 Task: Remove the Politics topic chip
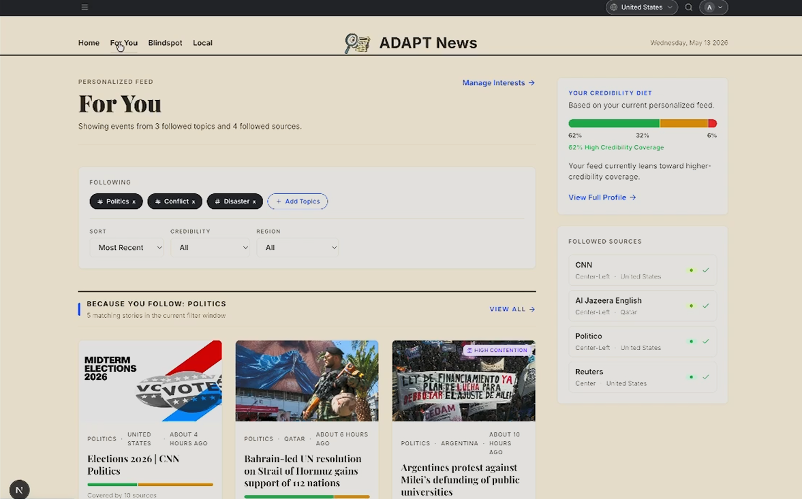134,202
